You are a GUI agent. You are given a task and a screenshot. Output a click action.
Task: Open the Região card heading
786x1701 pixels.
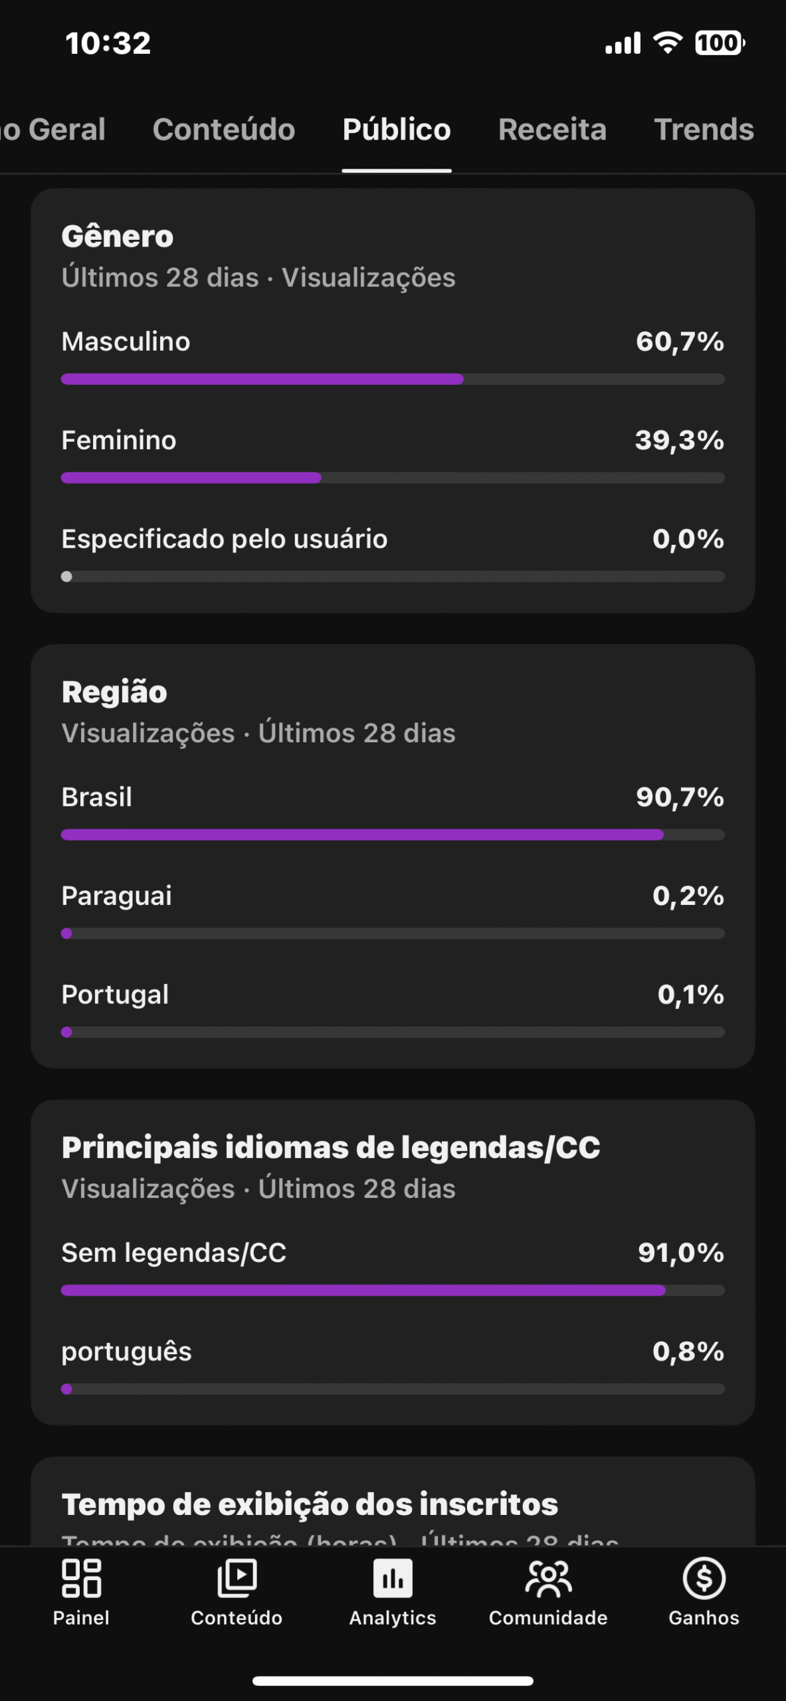114,692
